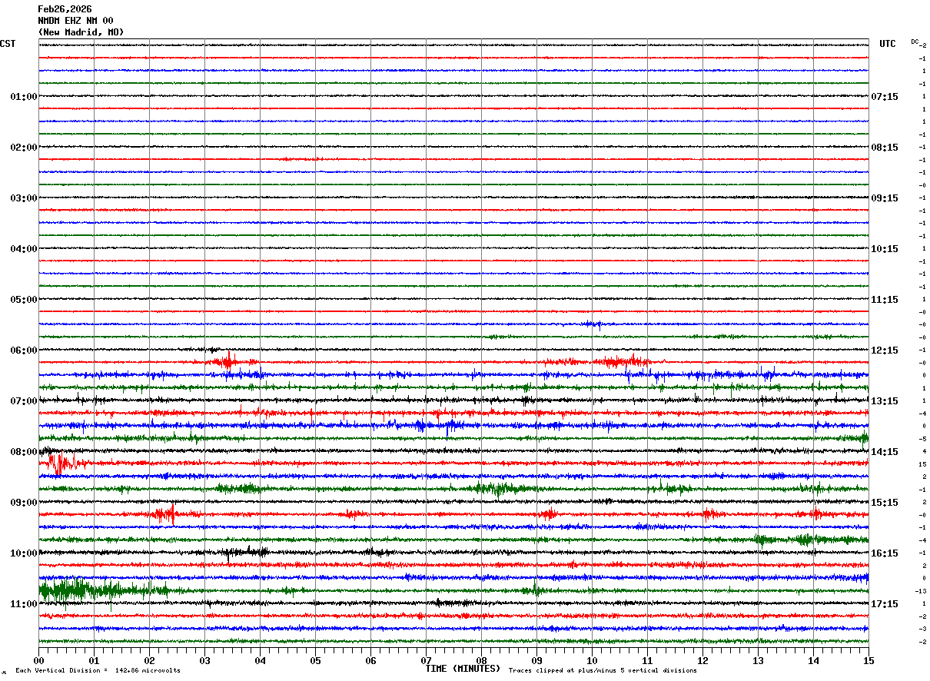The width and height of the screenshot is (930, 681).
Task: Click the CST timezone header
Action: pyautogui.click(x=8, y=44)
